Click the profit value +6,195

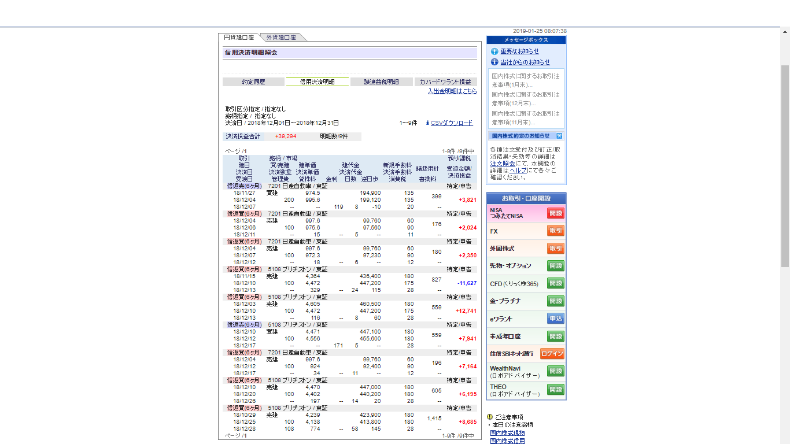tap(467, 394)
